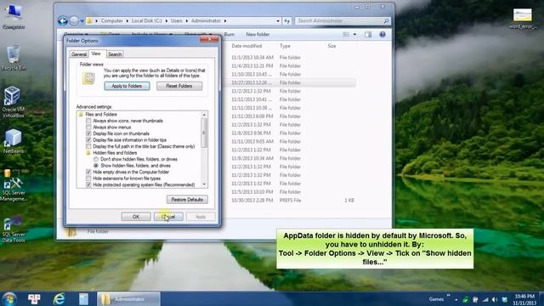Image resolution: width=544 pixels, height=306 pixels.
Task: Open the Recycle Bin desktop icon
Action: [x=14, y=57]
